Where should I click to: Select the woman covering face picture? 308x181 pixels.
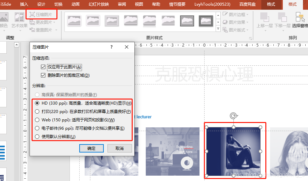coord(289,152)
